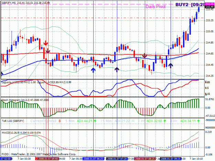
Task: Click the Daily Pivot label
Action: [x=155, y=7]
